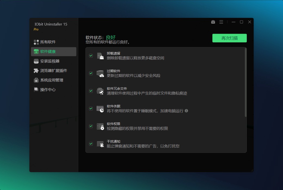Viewport: 283px width, 190px height.
Task: Click the 软件权限 lock icon
Action: point(100,126)
